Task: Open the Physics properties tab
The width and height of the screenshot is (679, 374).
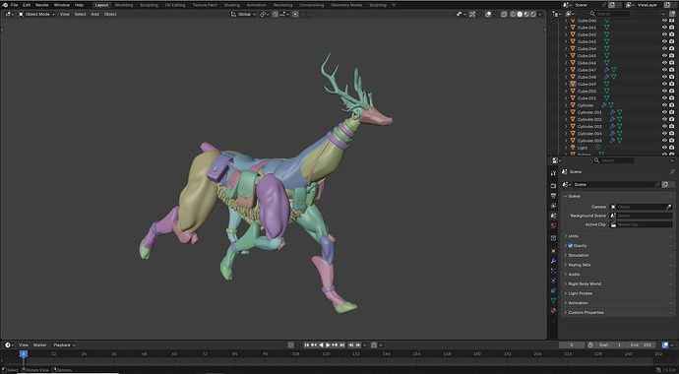Action: coord(553,280)
